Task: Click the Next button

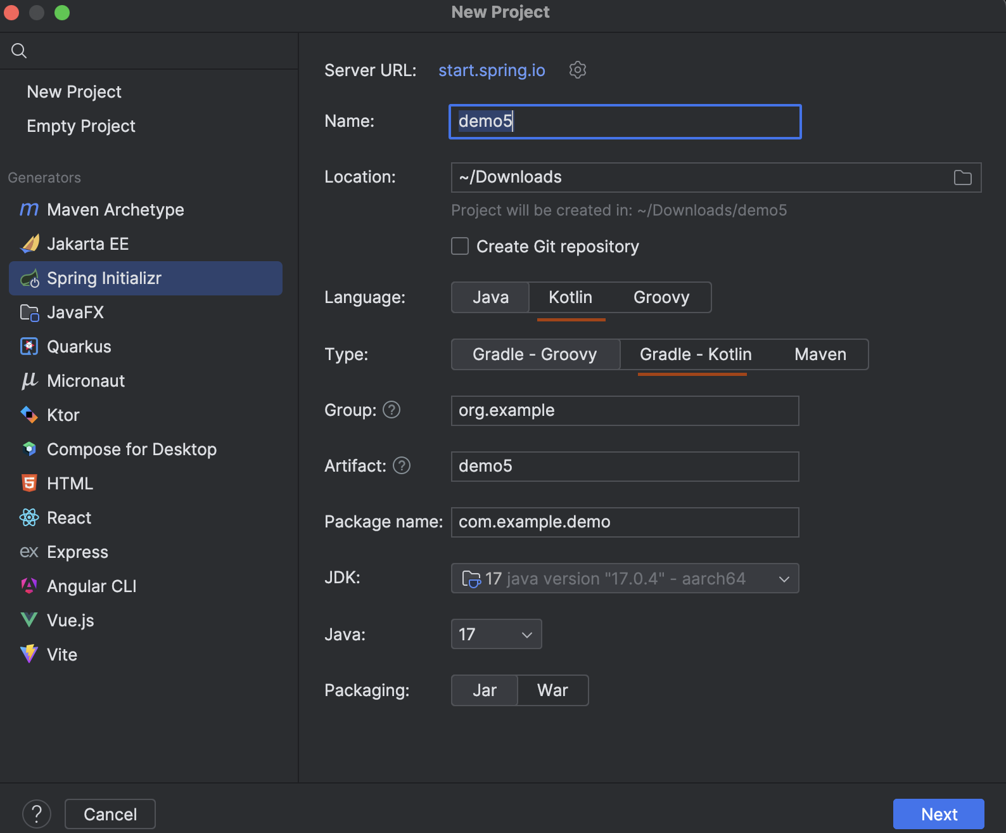Action: coord(938,814)
